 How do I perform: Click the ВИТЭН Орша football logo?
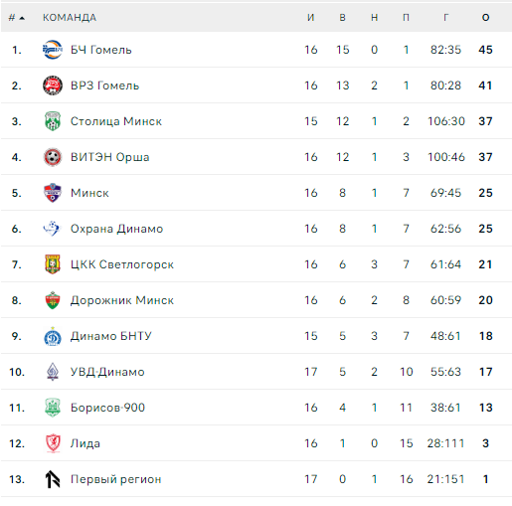tap(53, 157)
